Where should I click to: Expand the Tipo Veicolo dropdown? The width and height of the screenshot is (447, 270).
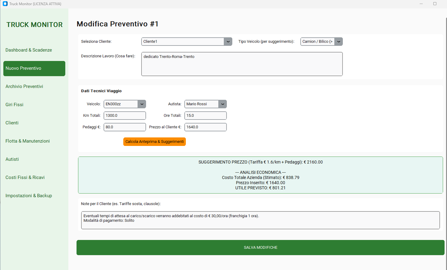tap(338, 42)
